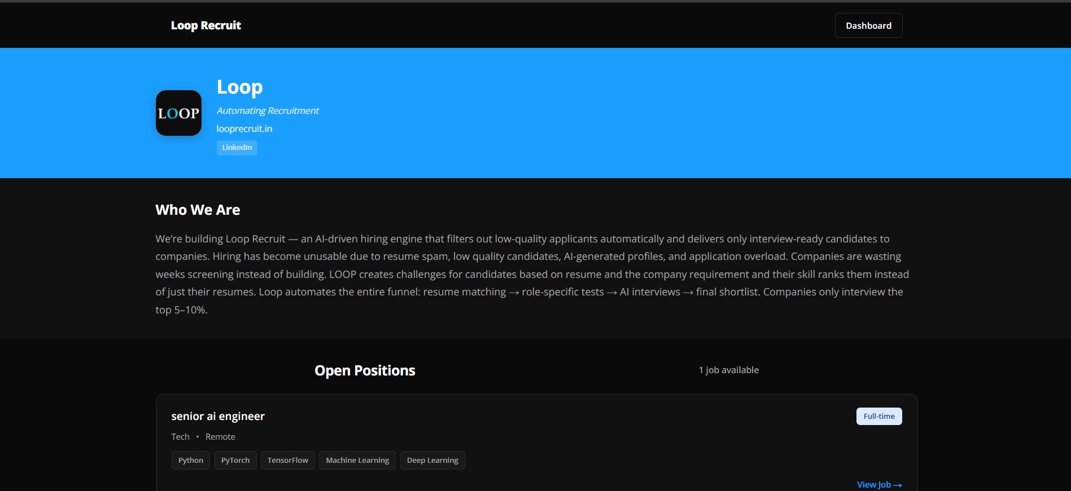Click the Python skill tag

(x=191, y=460)
